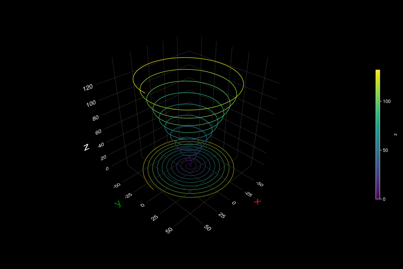
Task: Click the purple center of the floor spiral
Action: point(190,165)
